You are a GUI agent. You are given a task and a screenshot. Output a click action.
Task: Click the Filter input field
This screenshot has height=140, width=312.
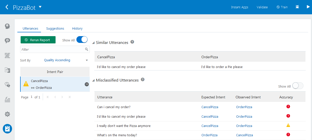point(53,49)
